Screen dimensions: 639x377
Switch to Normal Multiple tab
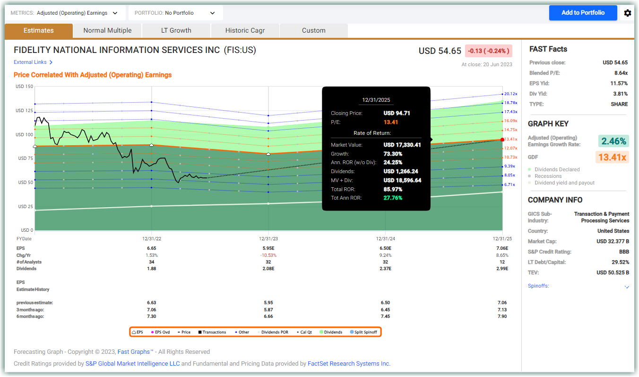pyautogui.click(x=107, y=30)
